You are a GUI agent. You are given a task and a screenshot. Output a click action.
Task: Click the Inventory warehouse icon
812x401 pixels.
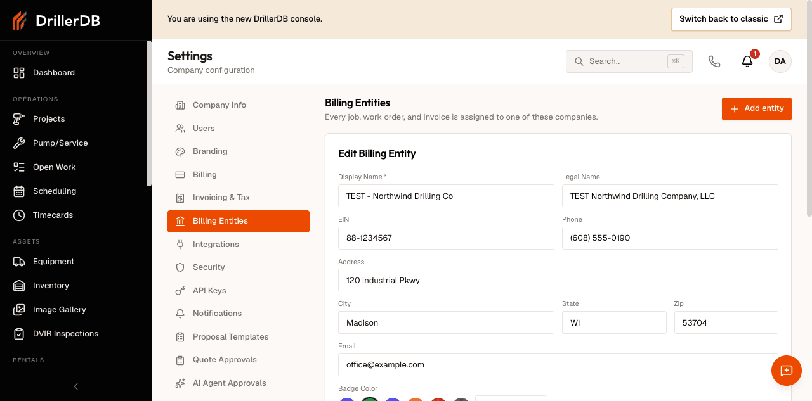pos(19,286)
